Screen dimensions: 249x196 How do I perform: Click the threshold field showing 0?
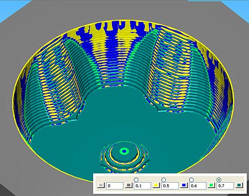click(114, 186)
